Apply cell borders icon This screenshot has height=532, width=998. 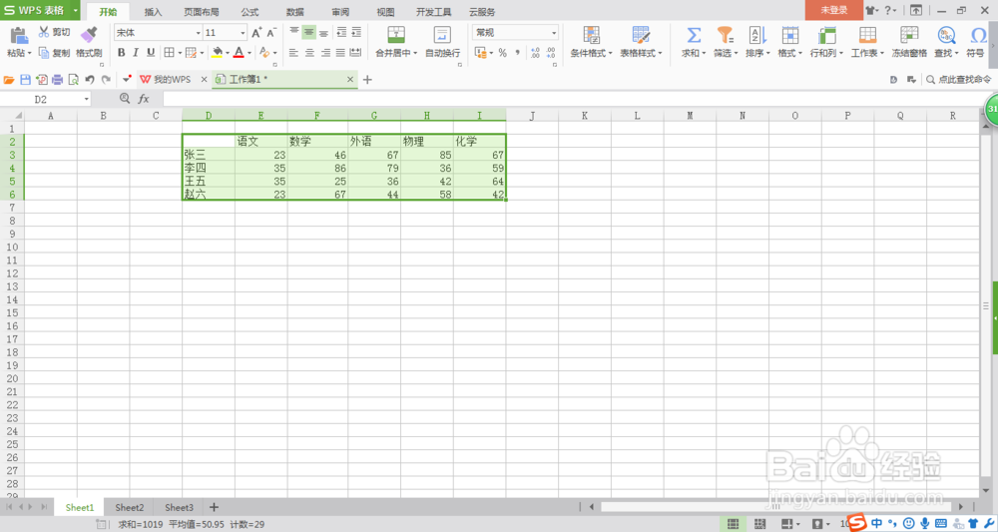169,53
